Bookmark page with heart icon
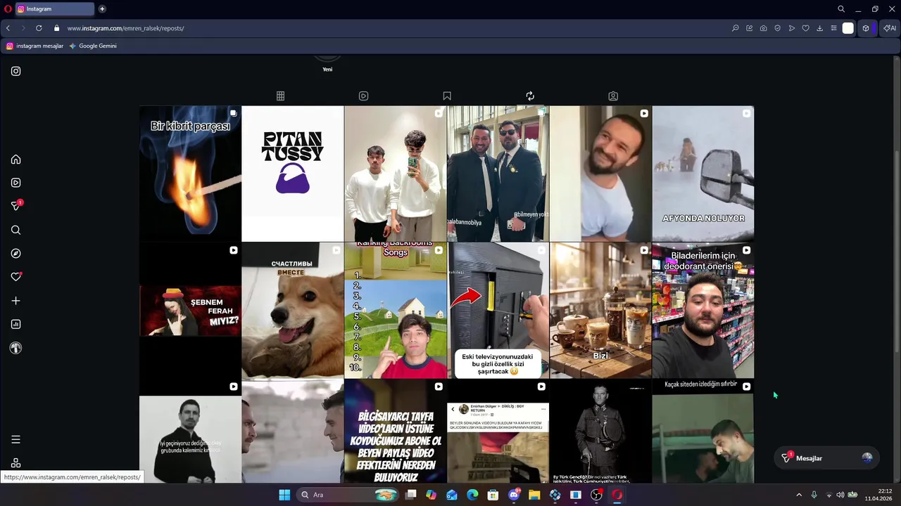 [x=806, y=28]
